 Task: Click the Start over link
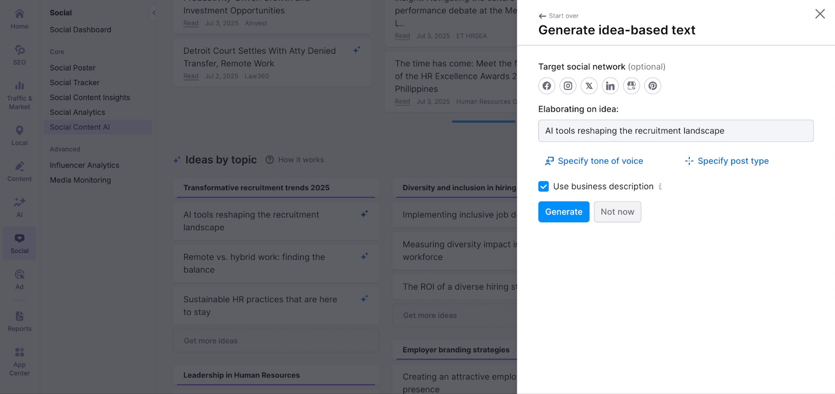point(558,16)
